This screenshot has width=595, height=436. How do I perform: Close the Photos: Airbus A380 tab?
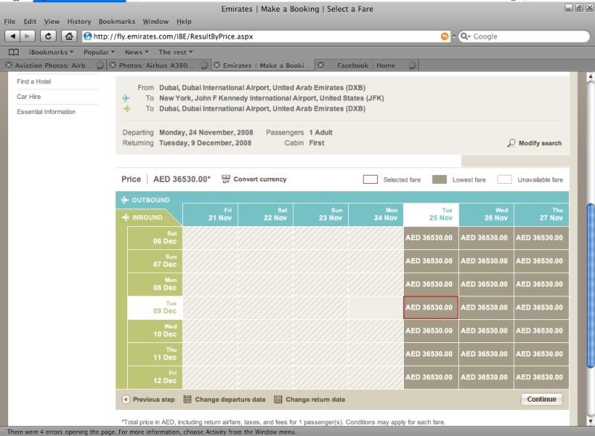113,65
